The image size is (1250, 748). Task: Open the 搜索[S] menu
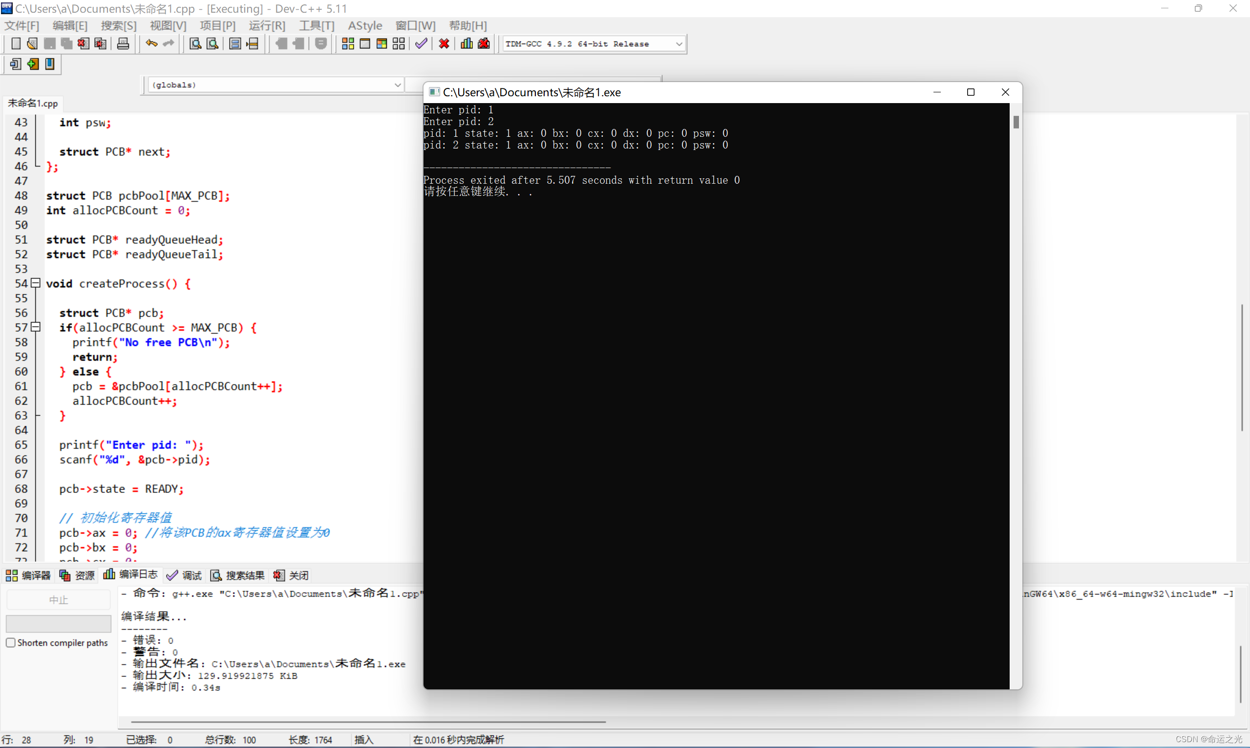click(118, 26)
